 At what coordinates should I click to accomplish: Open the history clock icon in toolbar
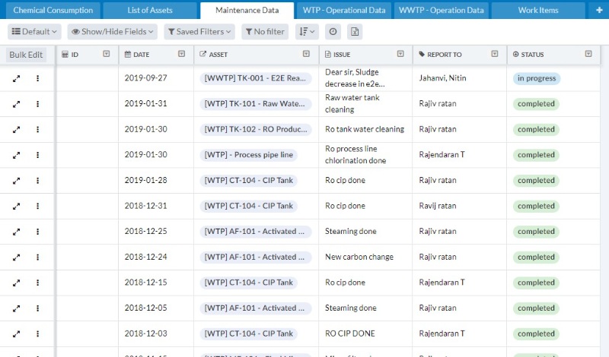click(333, 32)
